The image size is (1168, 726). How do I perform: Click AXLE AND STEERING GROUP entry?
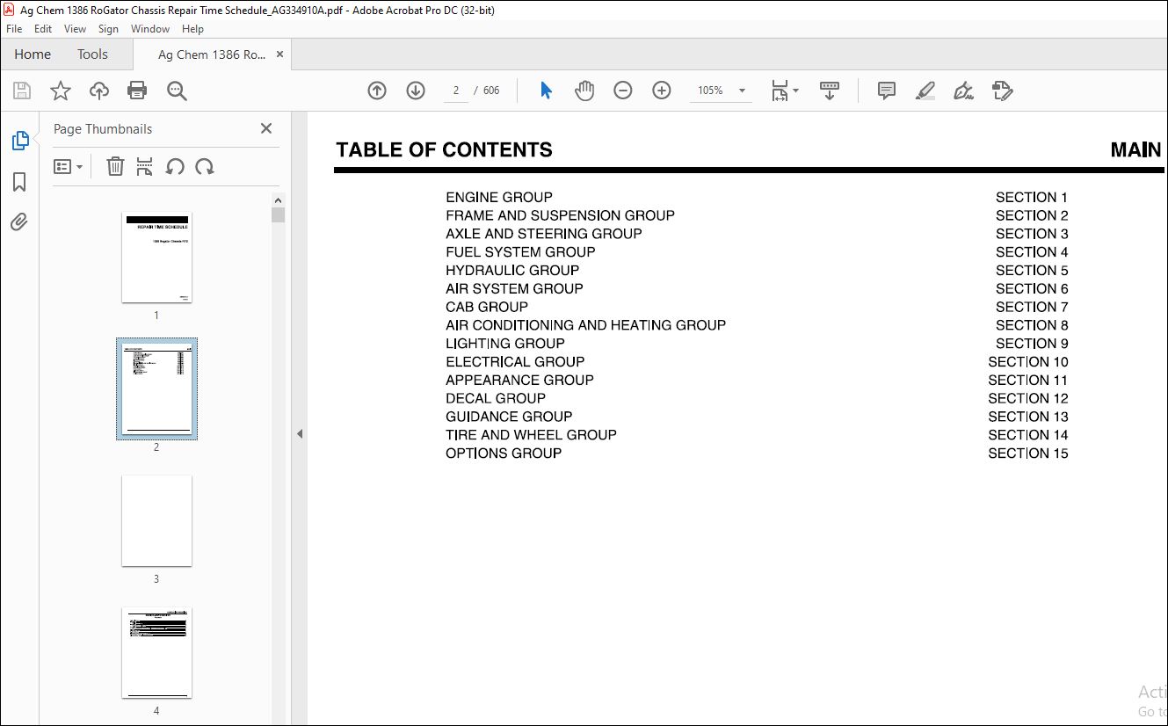[x=544, y=234]
